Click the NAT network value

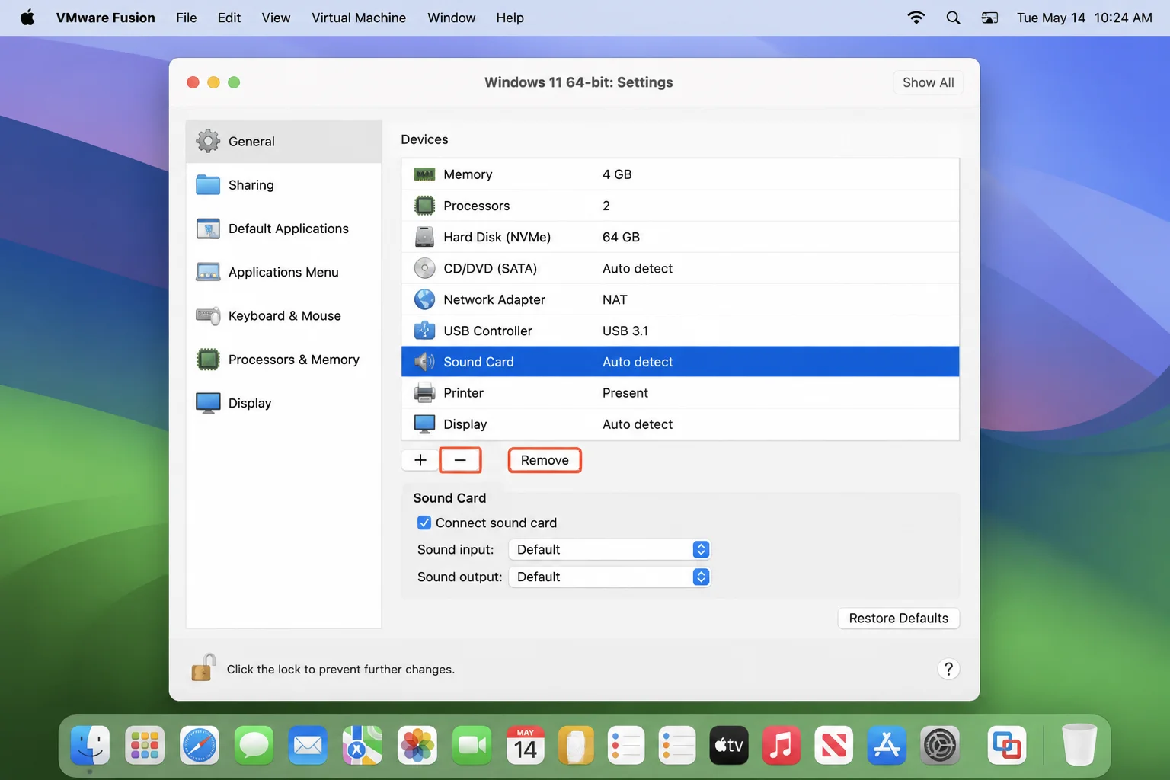point(615,299)
